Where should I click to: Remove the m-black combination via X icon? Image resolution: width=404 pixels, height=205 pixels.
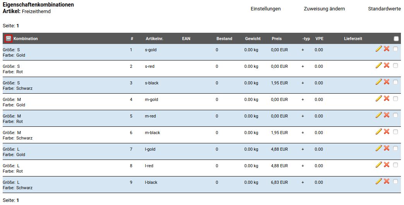pos(386,131)
